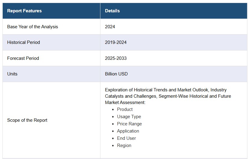Screen dimensions: 248x159
Task: Click the Usage Type bullet item
Action: [129, 117]
